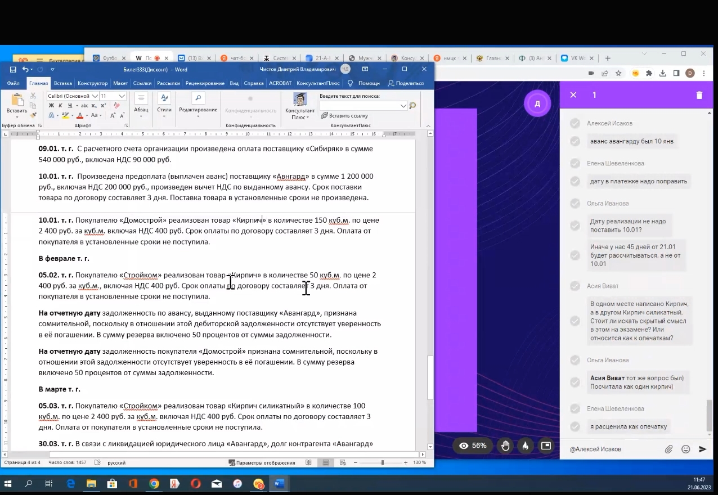Toggle check on 'аванс авангарду был 10 янв' message
The width and height of the screenshot is (718, 495).
(x=575, y=141)
